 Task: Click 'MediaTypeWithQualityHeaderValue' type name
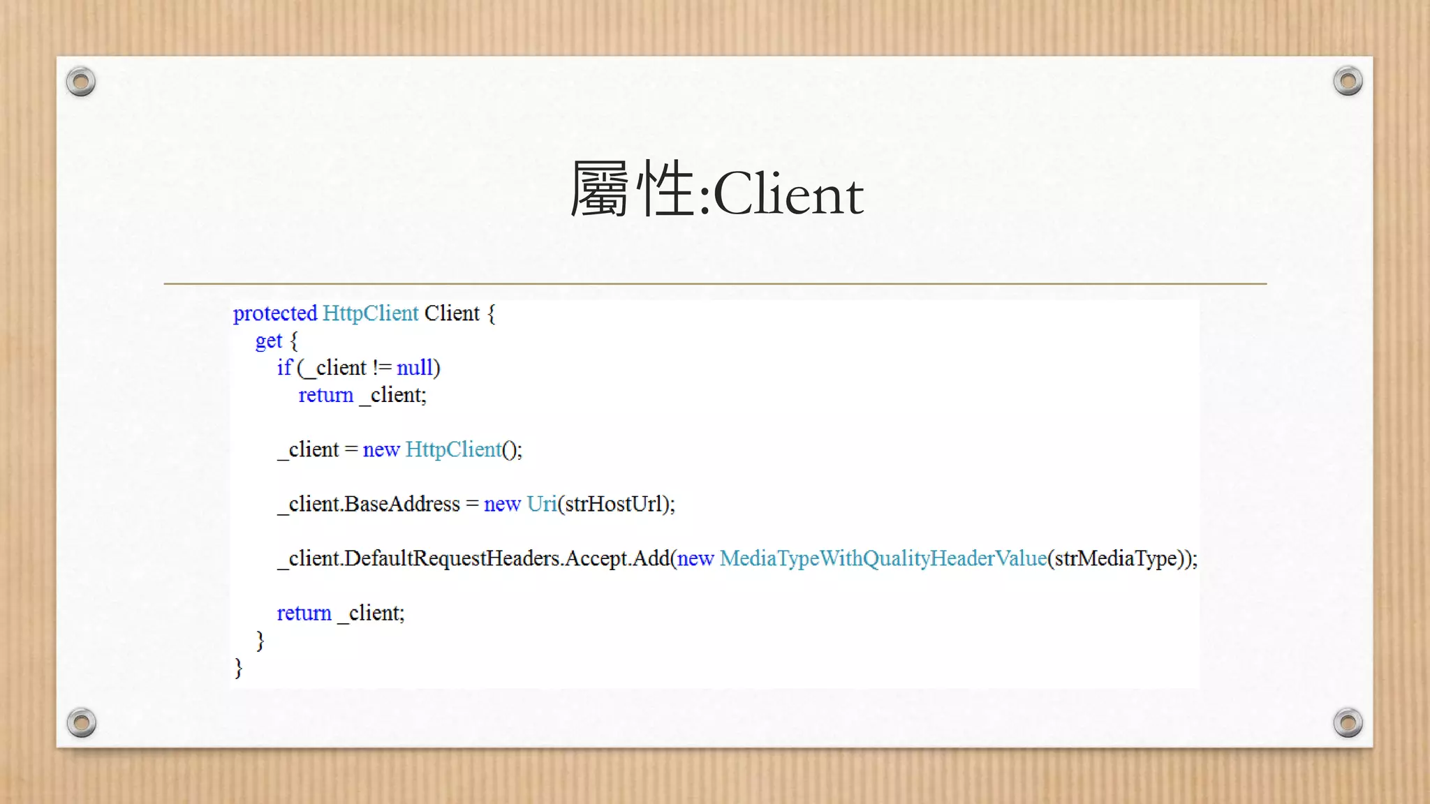[883, 558]
